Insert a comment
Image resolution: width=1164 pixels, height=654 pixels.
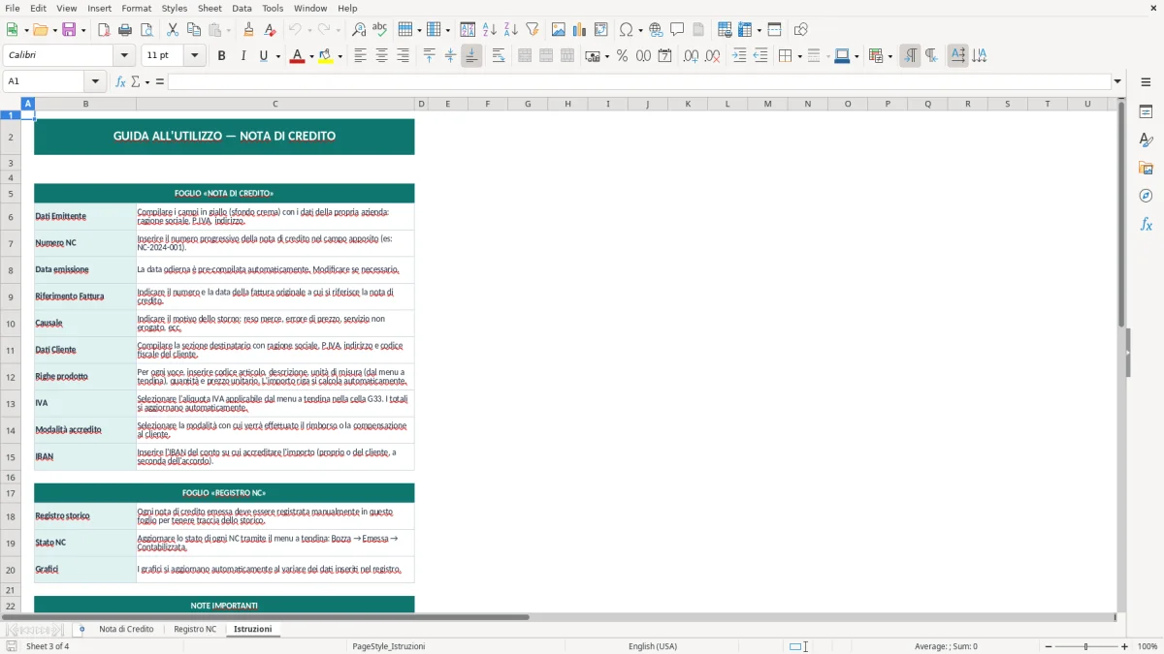click(x=677, y=30)
